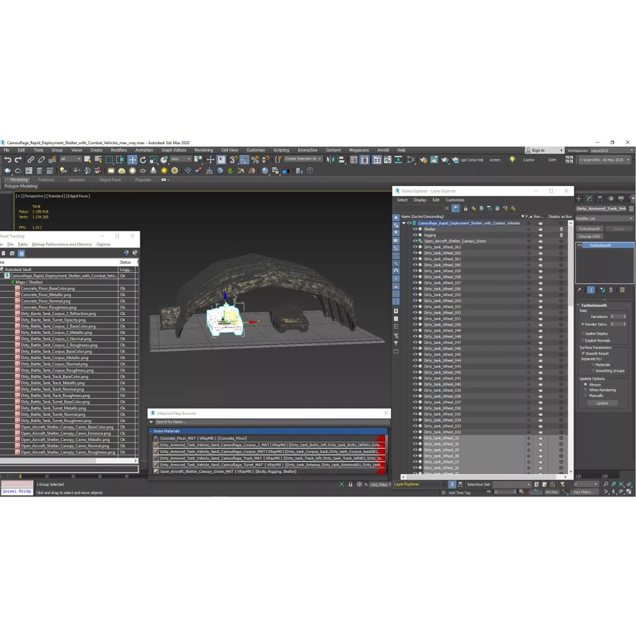Screen dimensions: 636x636
Task: Open help with the question mark icon
Action: [x=310, y=171]
